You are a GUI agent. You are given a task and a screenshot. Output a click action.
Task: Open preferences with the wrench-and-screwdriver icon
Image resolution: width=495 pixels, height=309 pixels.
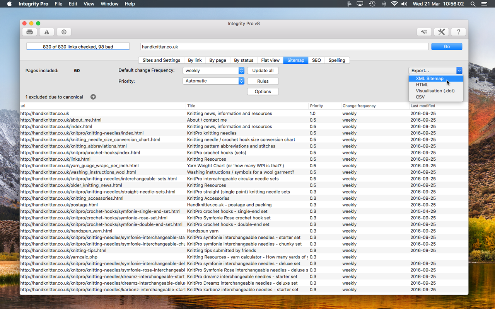(441, 32)
